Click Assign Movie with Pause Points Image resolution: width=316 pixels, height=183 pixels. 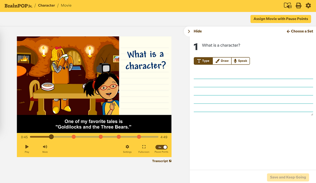(x=281, y=19)
